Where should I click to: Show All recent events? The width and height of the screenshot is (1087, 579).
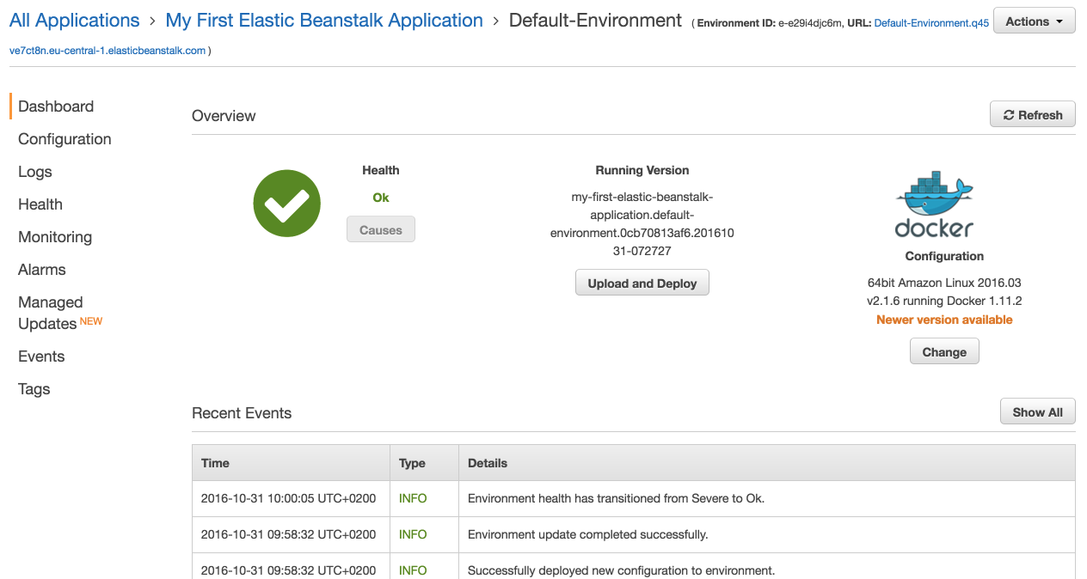[1037, 411]
